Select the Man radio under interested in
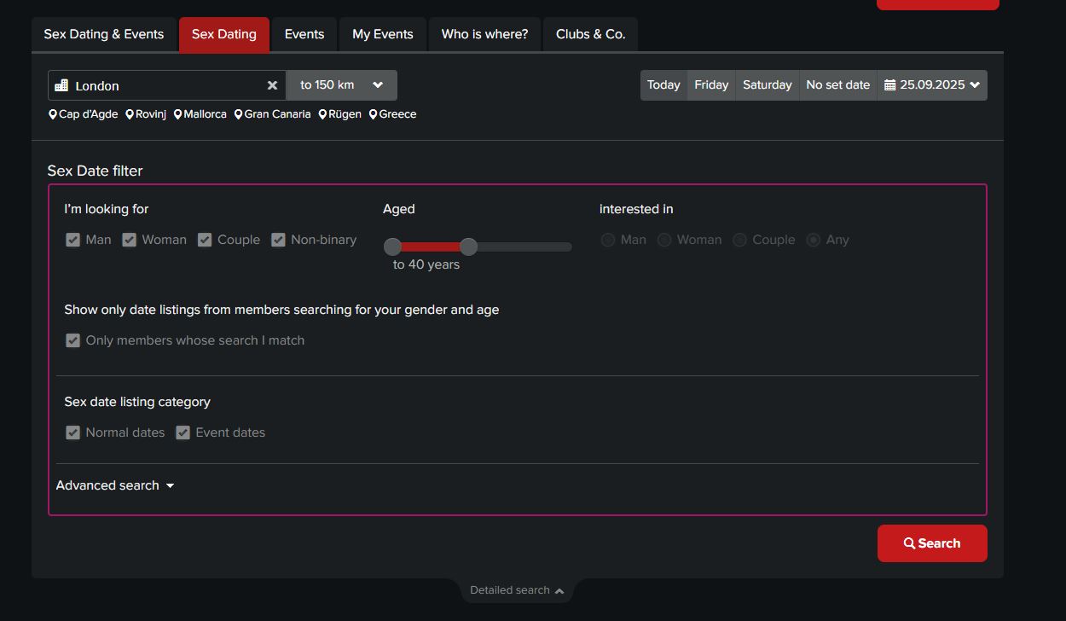The image size is (1066, 621). [608, 240]
